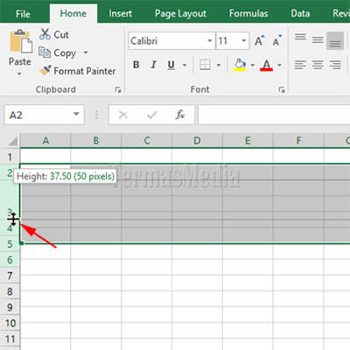Switch to the Insert tab
This screenshot has height=350, width=350.
120,13
